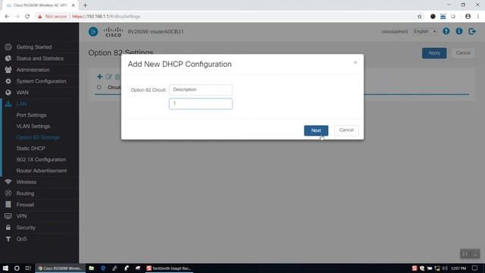Bookmark page with the star icon

click(x=419, y=17)
